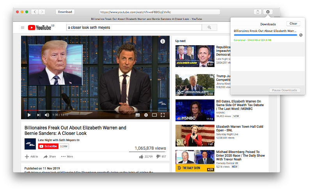Enter fullscreen video mode
312x191 pixels.
click(x=163, y=115)
